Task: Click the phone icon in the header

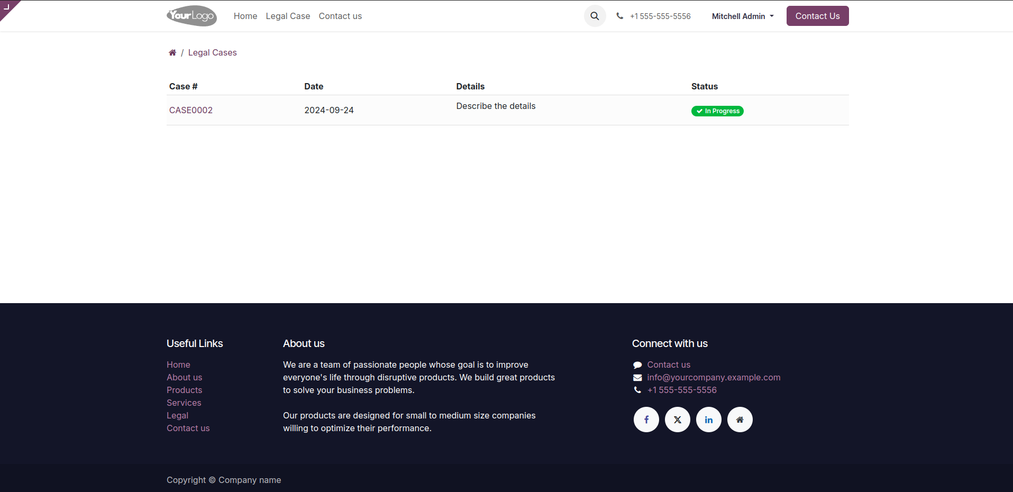Action: pyautogui.click(x=620, y=16)
